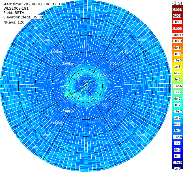183x172 pixels.
Task: Click the '3.00km' range label in upper-right quadrant
Action: click(128, 52)
